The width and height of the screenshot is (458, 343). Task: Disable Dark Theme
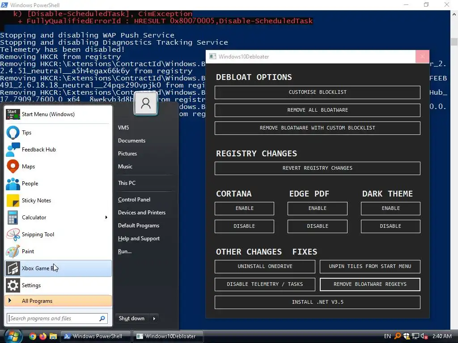click(390, 226)
